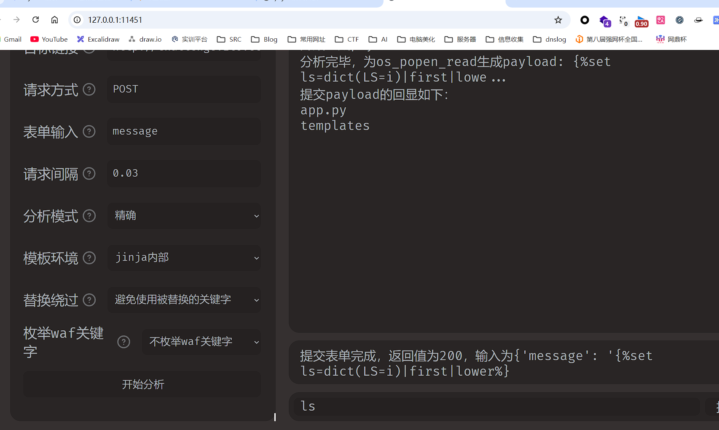Open the 实训平台 bookmark
Screen dimensions: 719x430
coord(189,39)
